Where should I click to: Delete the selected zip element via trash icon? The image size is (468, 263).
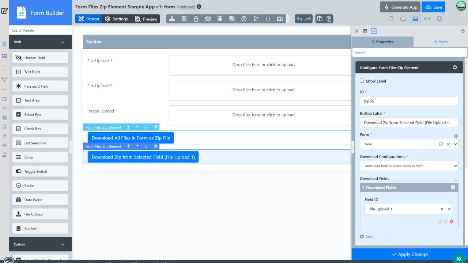point(156,146)
